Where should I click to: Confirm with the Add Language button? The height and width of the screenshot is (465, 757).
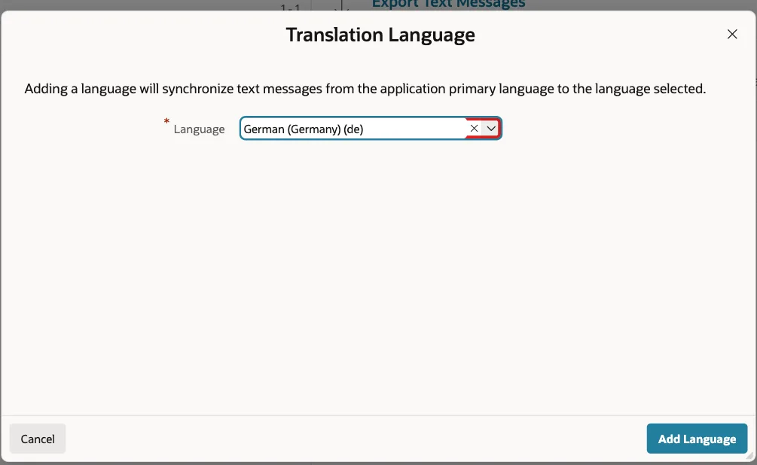coord(697,439)
